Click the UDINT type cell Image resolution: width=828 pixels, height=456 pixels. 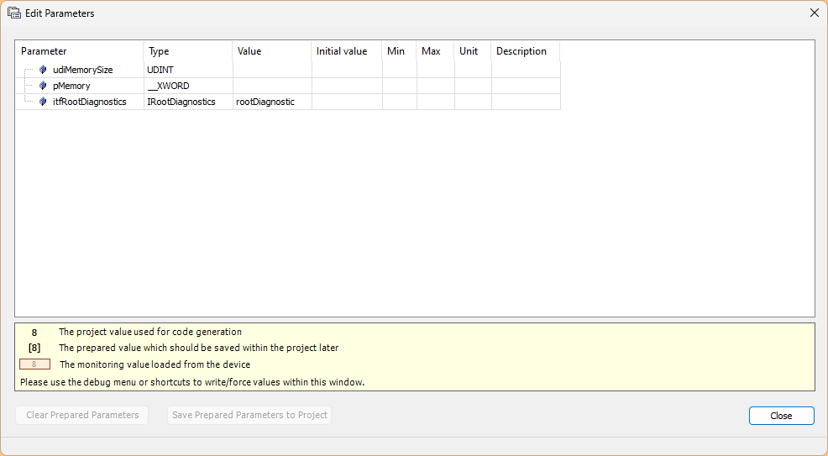188,70
